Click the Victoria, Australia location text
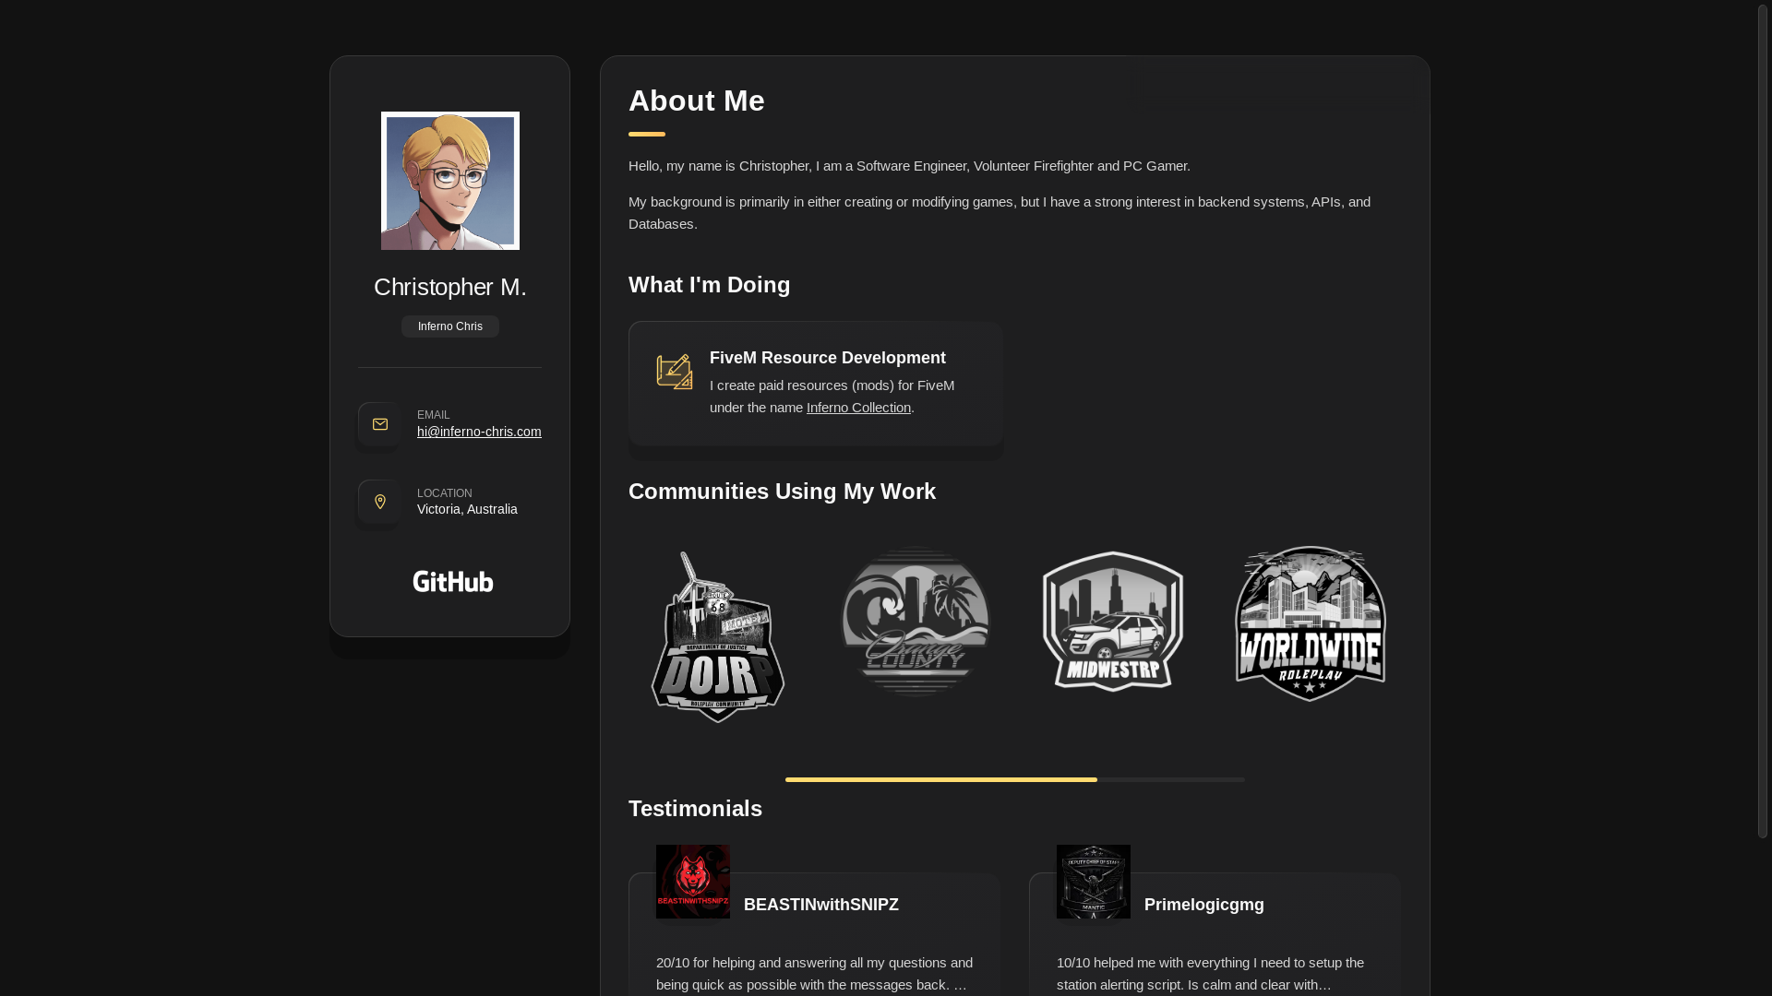The width and height of the screenshot is (1772, 996). pos(467,509)
